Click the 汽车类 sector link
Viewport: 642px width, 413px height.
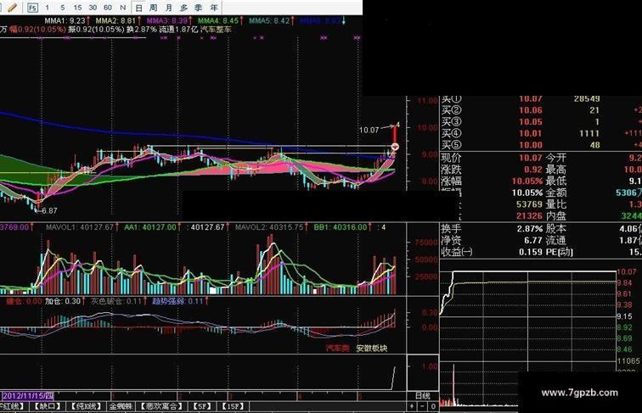(338, 348)
